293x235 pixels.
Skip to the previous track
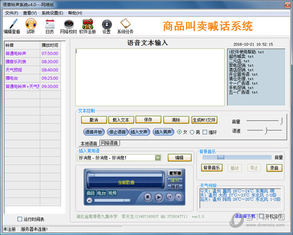point(169,196)
